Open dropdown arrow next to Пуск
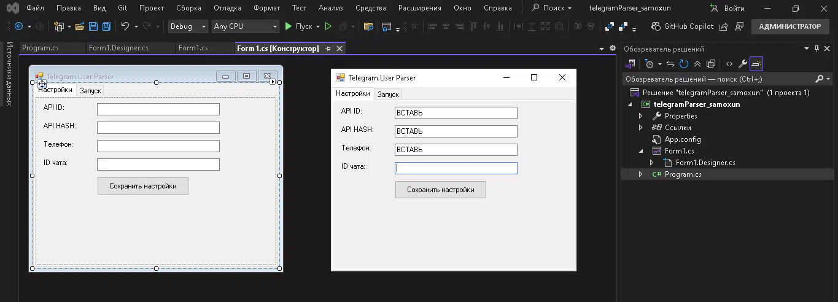838x302 pixels. [317, 26]
